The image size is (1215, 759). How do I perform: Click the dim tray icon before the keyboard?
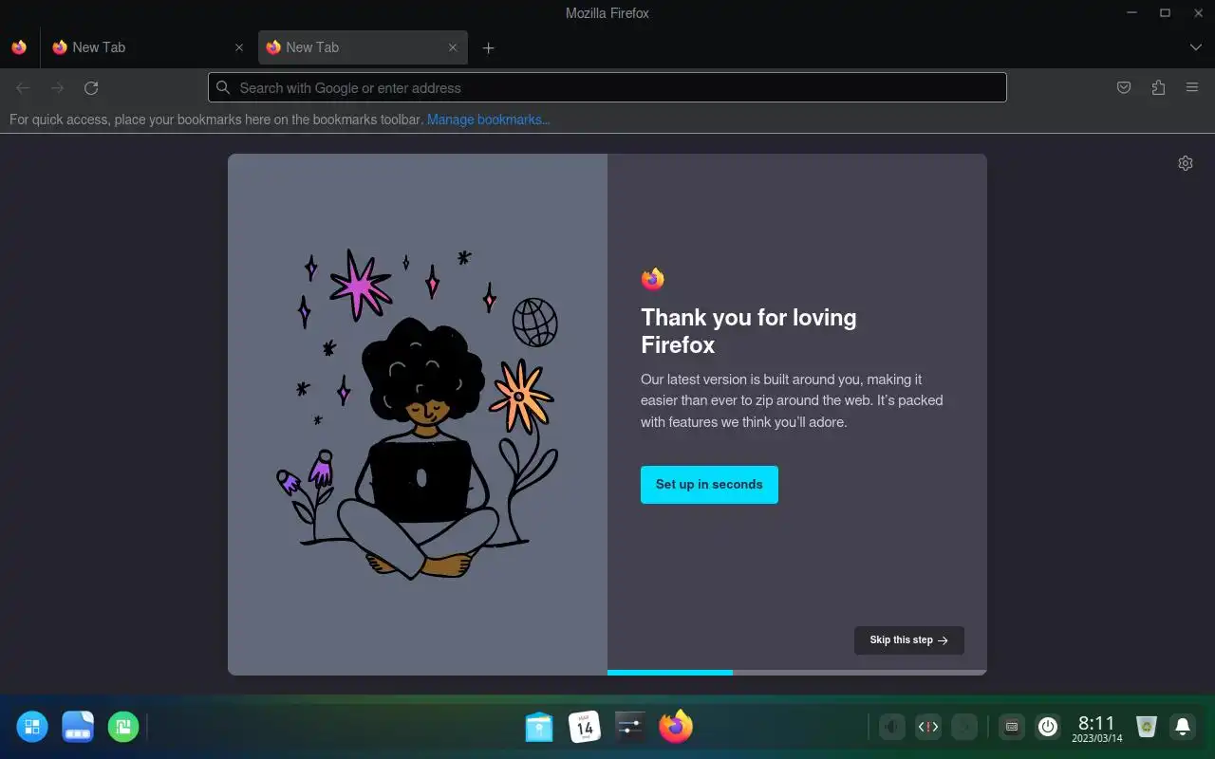[964, 727]
